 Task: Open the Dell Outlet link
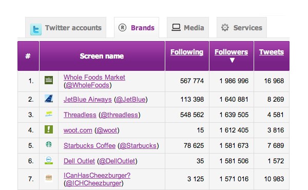tap(79, 161)
